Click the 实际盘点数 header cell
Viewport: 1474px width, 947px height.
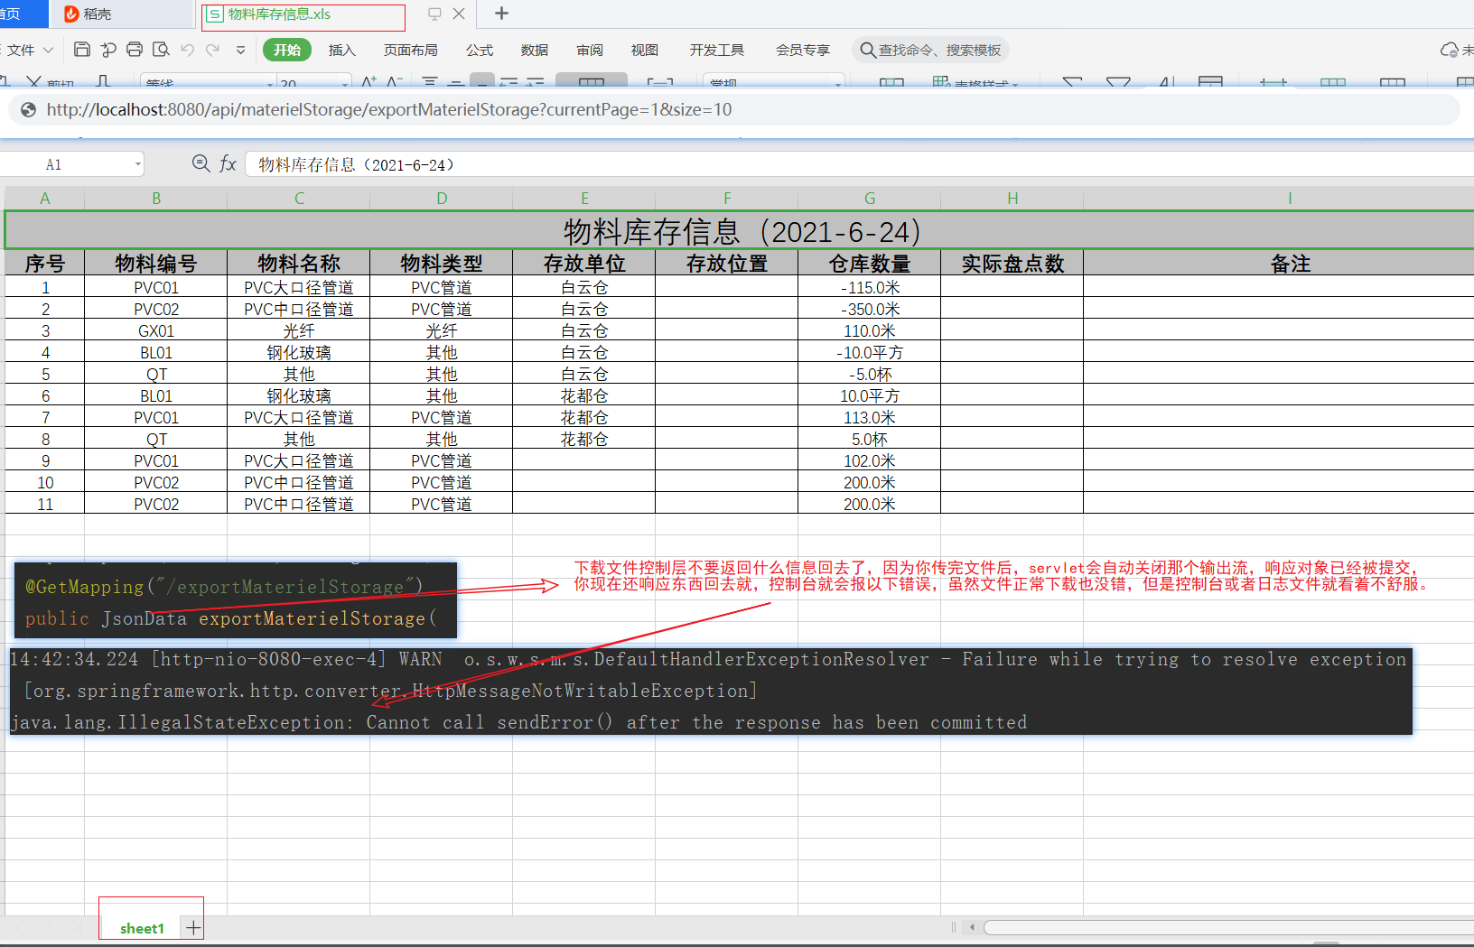point(1012,264)
